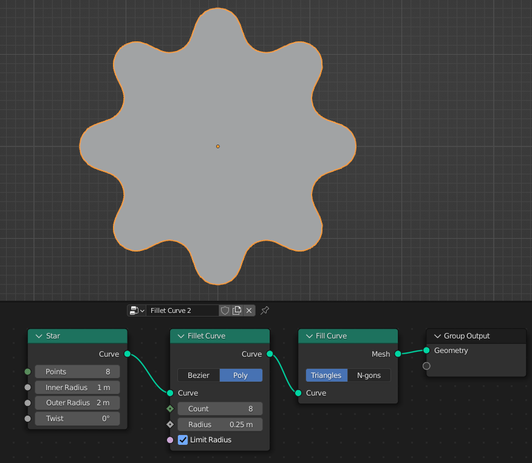Screen dimensions: 532x463
Task: Toggle Poly mode on Fillet Curve
Action: click(x=240, y=375)
